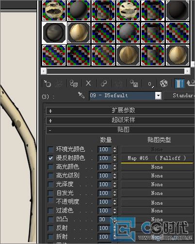The width and height of the screenshot is (195, 244).
Task: Click the Put to Library icon
Action: [134, 84]
